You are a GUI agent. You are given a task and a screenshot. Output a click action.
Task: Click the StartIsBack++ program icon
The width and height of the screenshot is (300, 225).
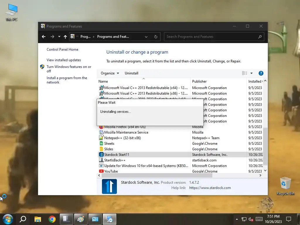(101, 160)
